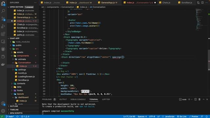Open the Manage settings gear
This screenshot has width=210, height=118.
pyautogui.click(x=3, y=111)
